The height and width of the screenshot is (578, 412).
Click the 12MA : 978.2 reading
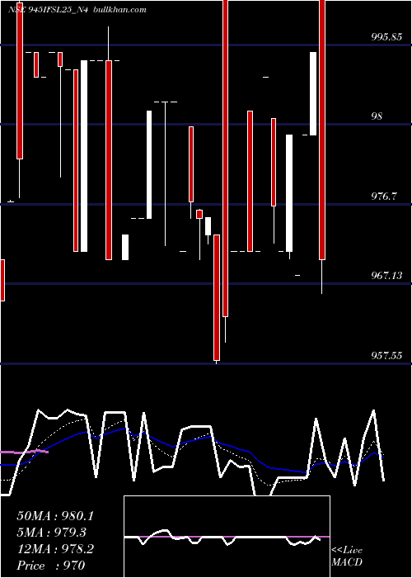(x=55, y=549)
